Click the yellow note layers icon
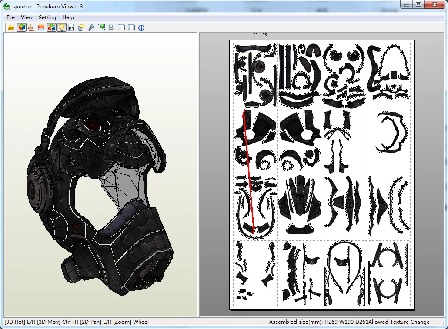 81,28
